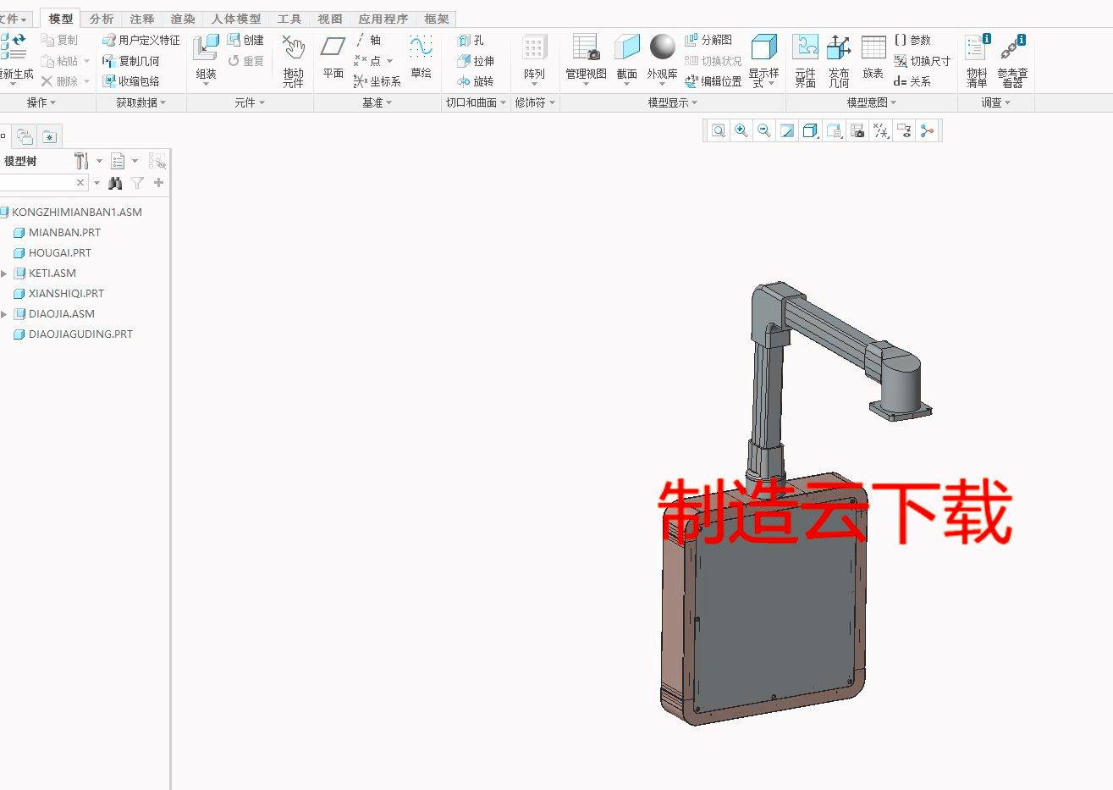Click the 物料清单 (Bill of Materials) icon
This screenshot has height=790, width=1113.
(x=974, y=59)
